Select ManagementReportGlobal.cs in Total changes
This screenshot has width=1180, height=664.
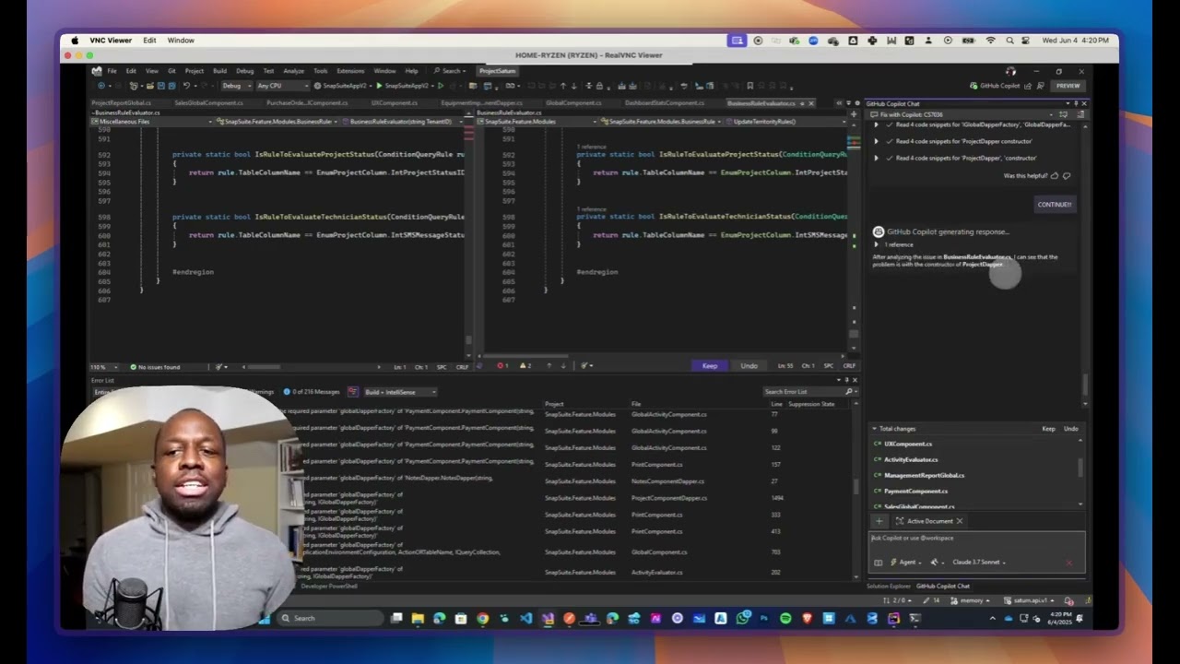pos(924,475)
